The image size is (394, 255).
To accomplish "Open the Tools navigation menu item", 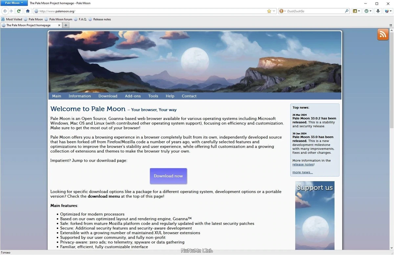I will [x=153, y=96].
